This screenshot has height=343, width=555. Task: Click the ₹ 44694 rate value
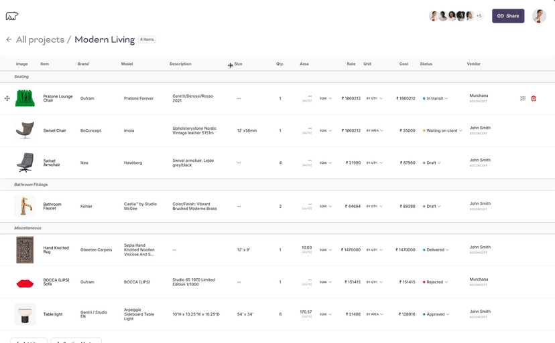(353, 207)
